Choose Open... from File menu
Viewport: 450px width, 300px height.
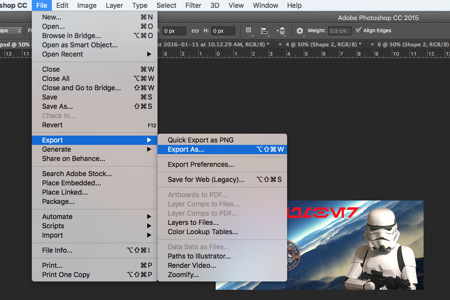[x=95, y=26]
